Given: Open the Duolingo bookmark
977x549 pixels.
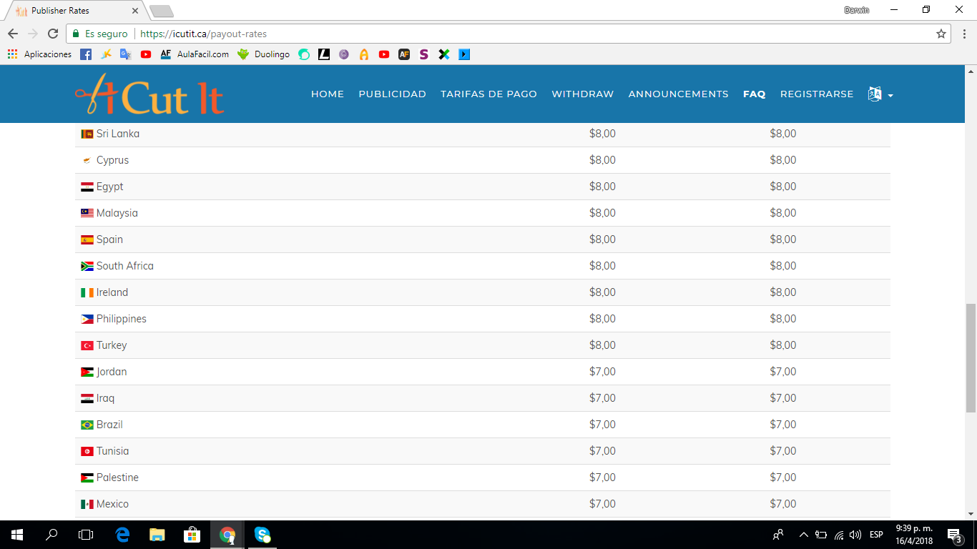Looking at the screenshot, I should tap(272, 54).
